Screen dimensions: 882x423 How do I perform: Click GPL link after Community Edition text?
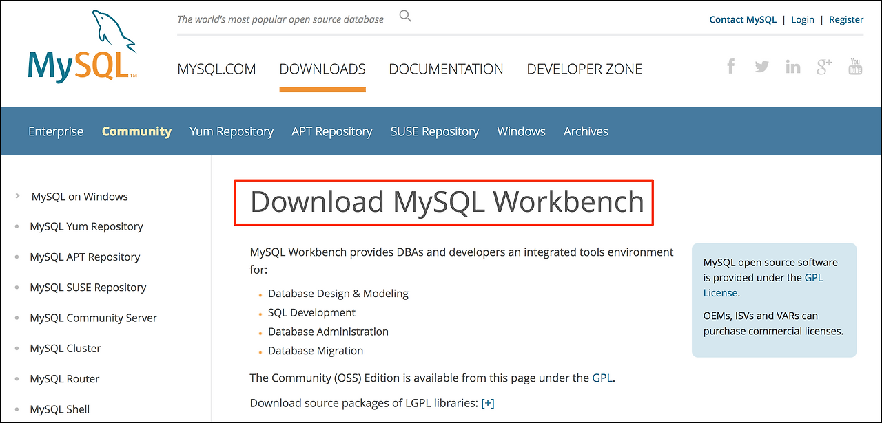point(601,378)
